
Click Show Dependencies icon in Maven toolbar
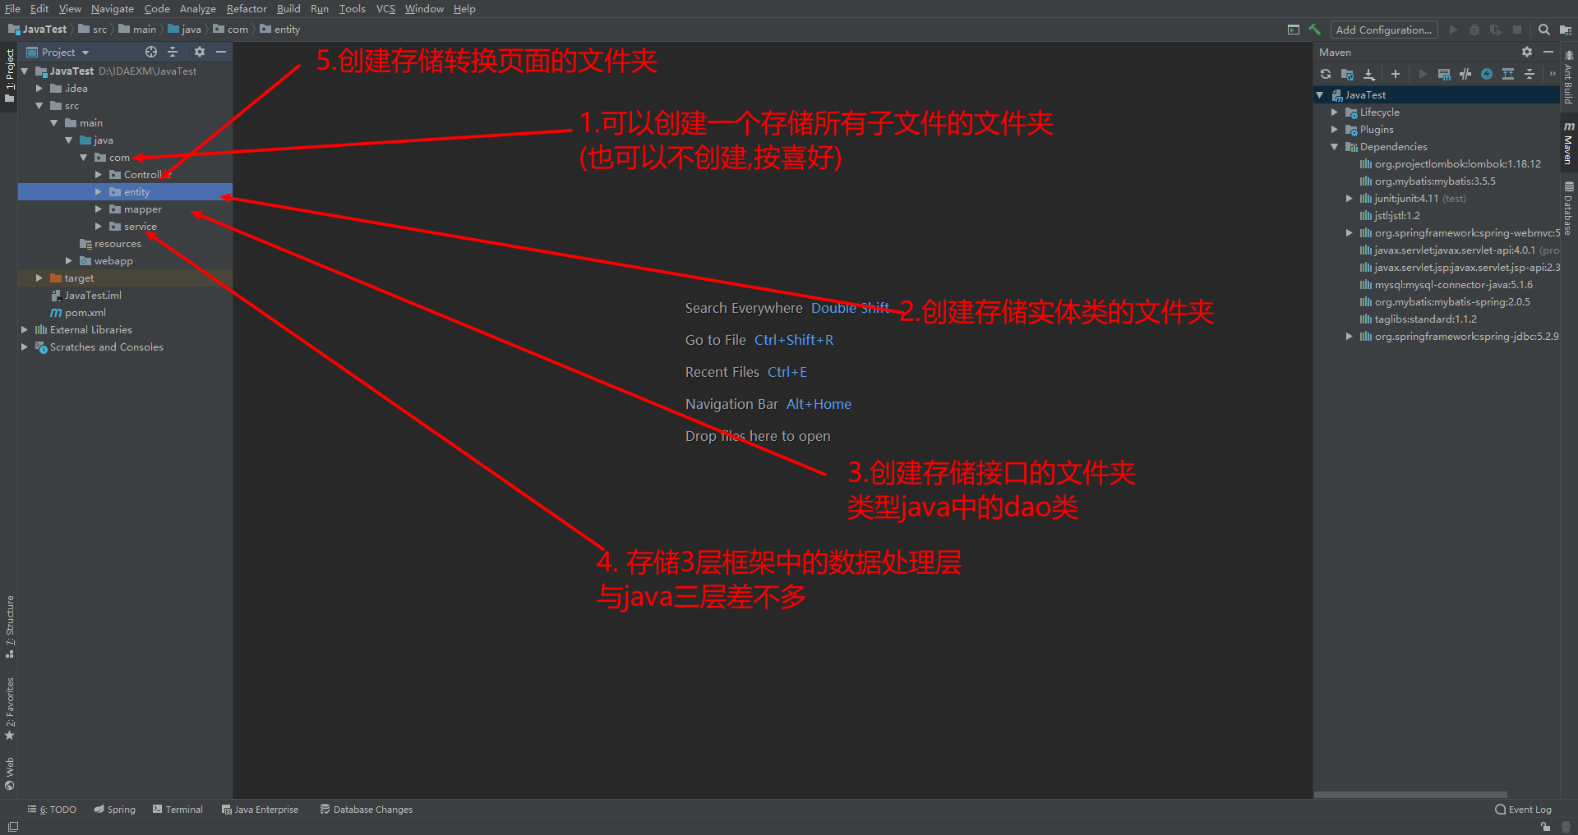(1508, 74)
